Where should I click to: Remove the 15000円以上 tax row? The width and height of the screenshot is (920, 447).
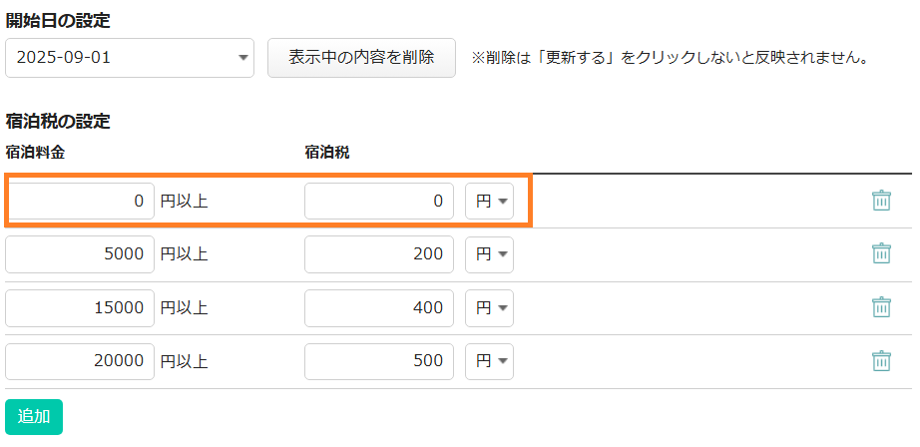pyautogui.click(x=881, y=307)
